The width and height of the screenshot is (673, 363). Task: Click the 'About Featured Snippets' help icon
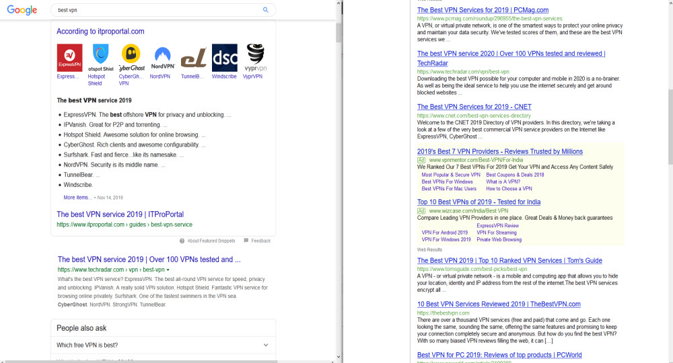click(182, 241)
